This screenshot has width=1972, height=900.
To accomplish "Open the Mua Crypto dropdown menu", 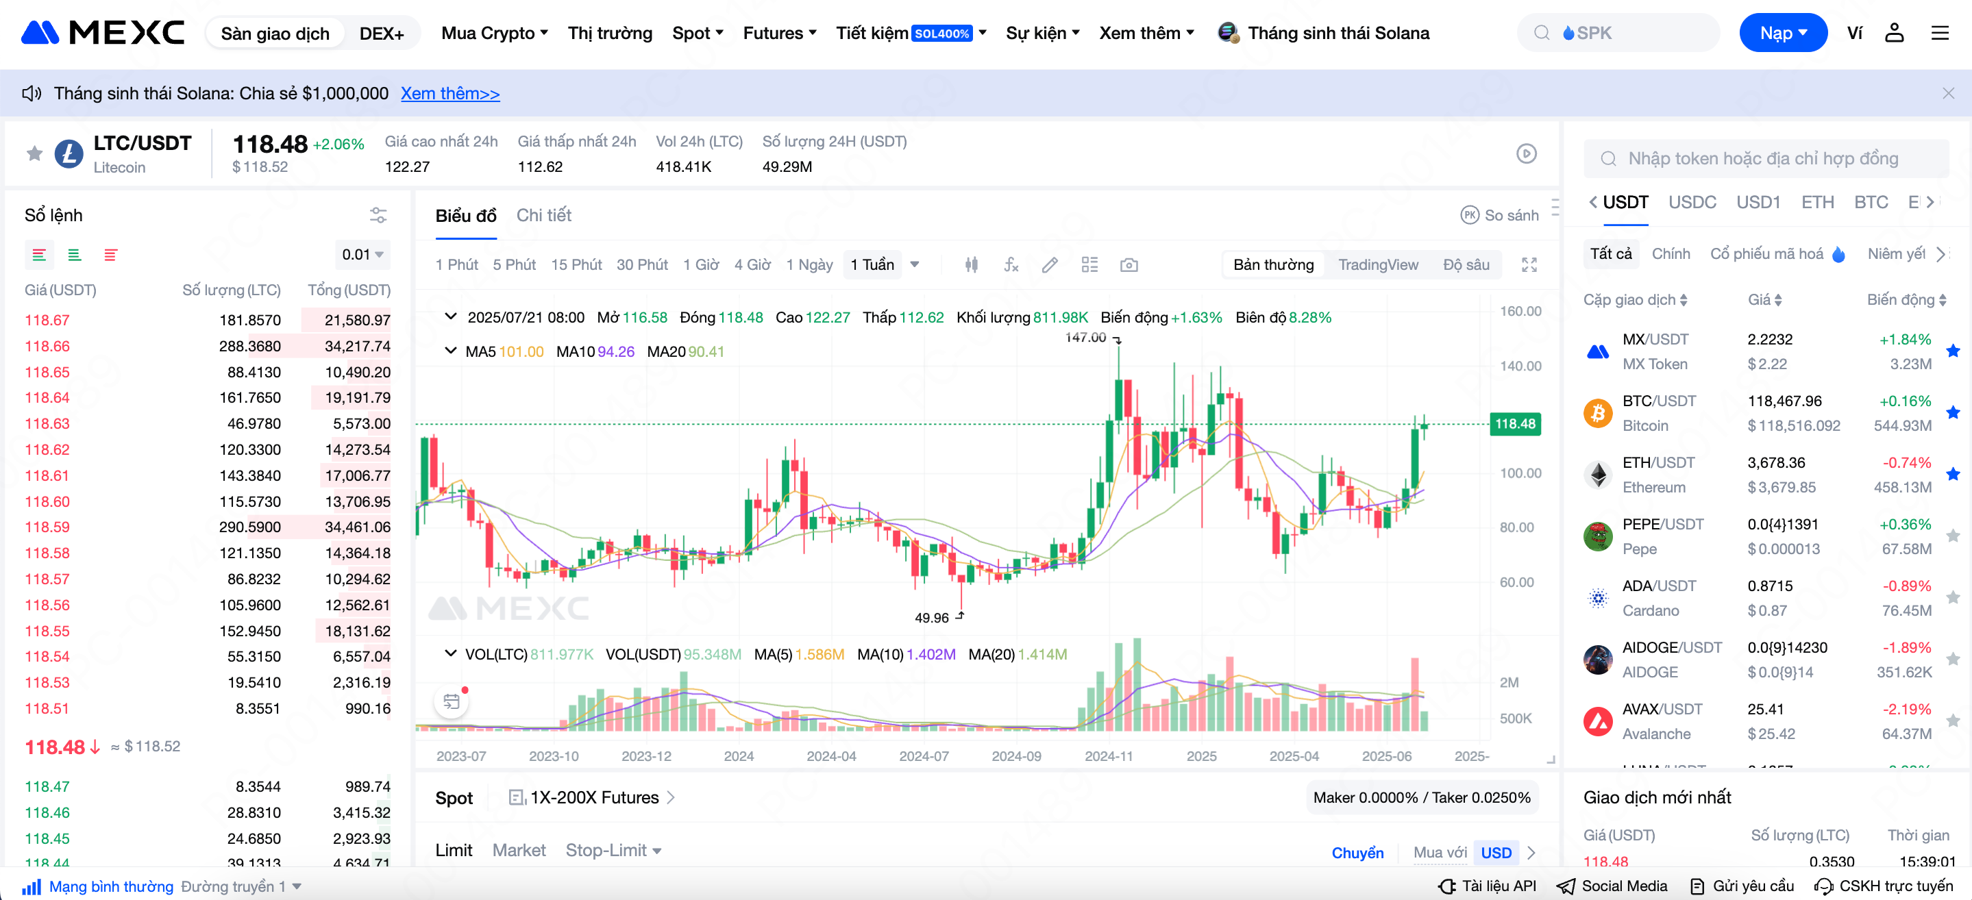I will 495,33.
